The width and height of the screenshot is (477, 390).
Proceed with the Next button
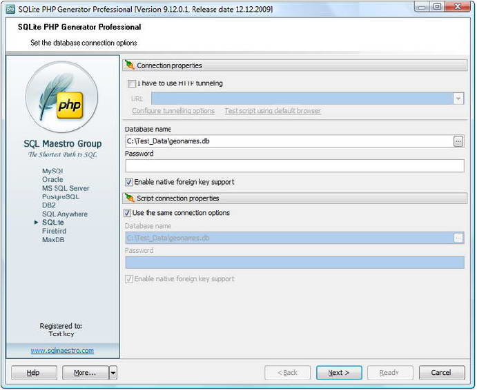[339, 373]
